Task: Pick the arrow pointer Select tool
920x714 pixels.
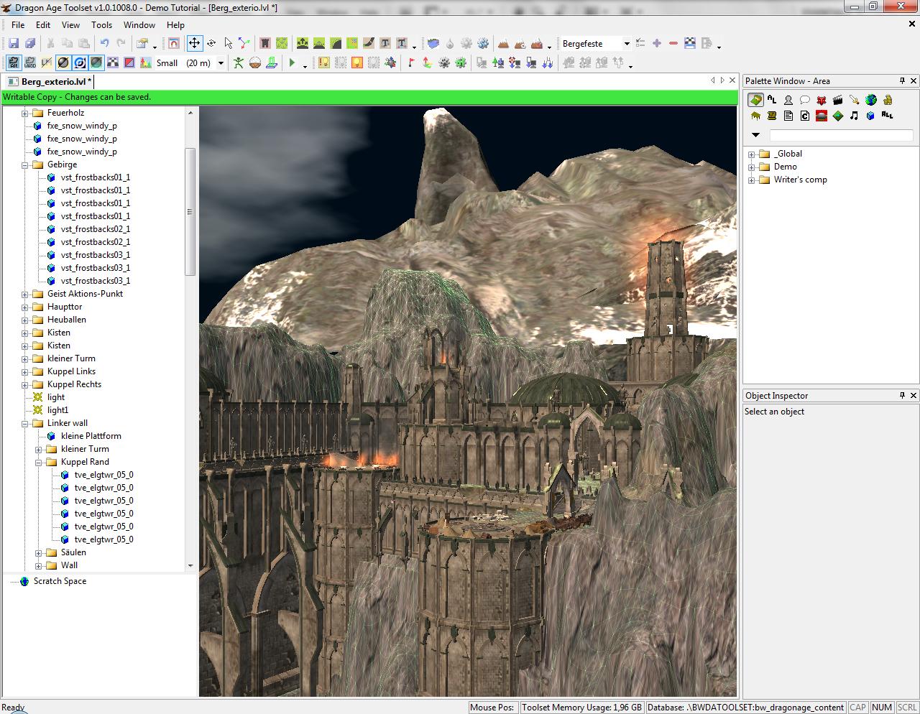Action: pyautogui.click(x=228, y=44)
